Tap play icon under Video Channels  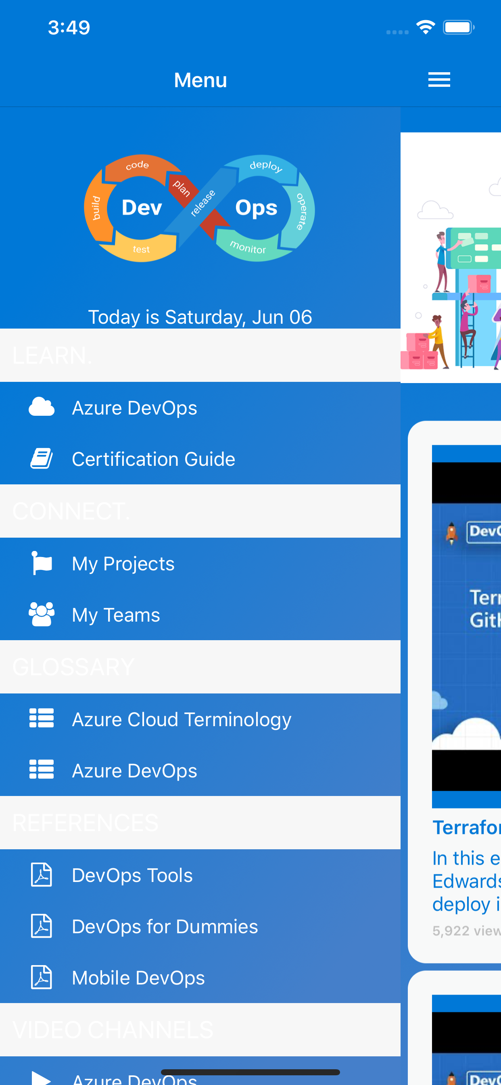pos(41,1077)
